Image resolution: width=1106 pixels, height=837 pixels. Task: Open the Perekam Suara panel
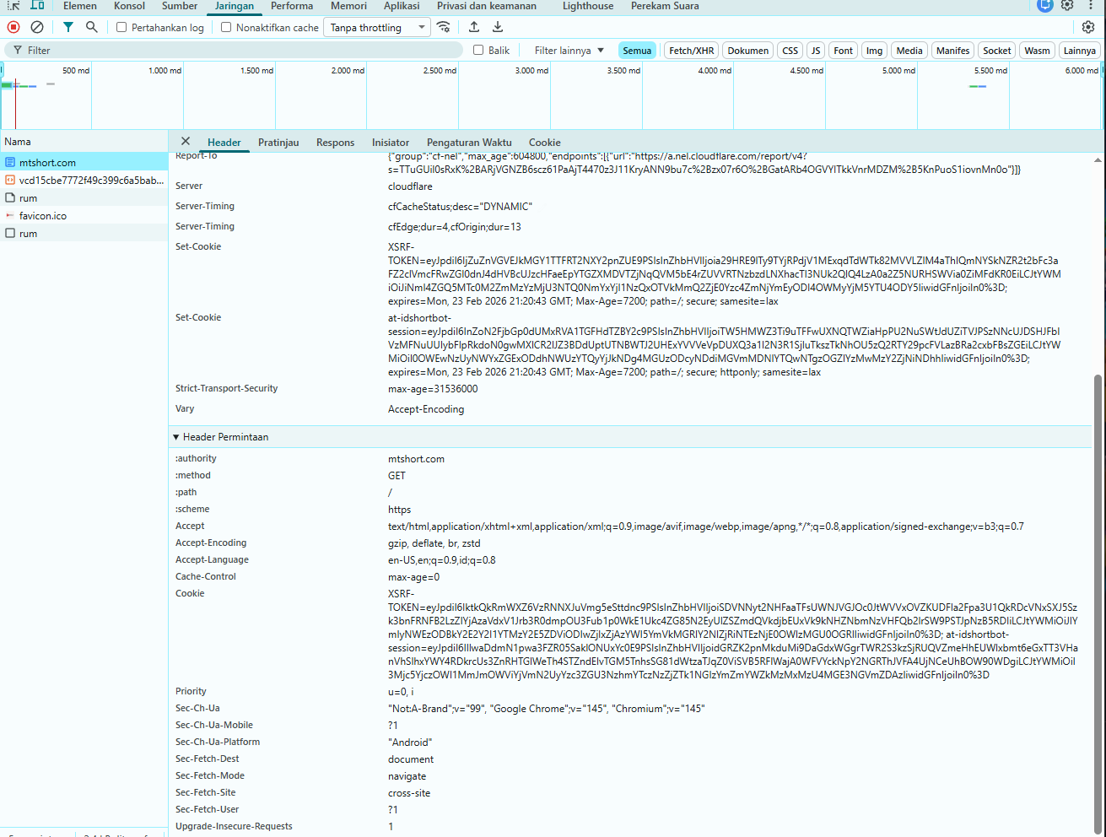point(665,6)
